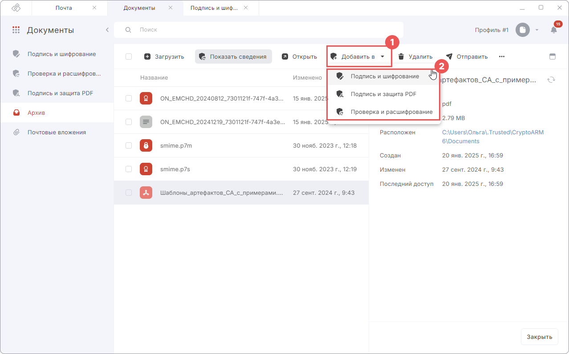The image size is (569, 354).
Task: Click the certificate icon of smime.p7s
Action: (146, 169)
